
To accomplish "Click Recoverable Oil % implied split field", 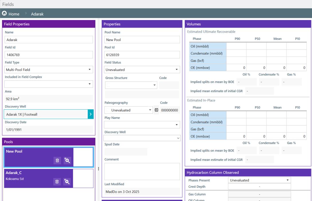I will tap(247, 82).
